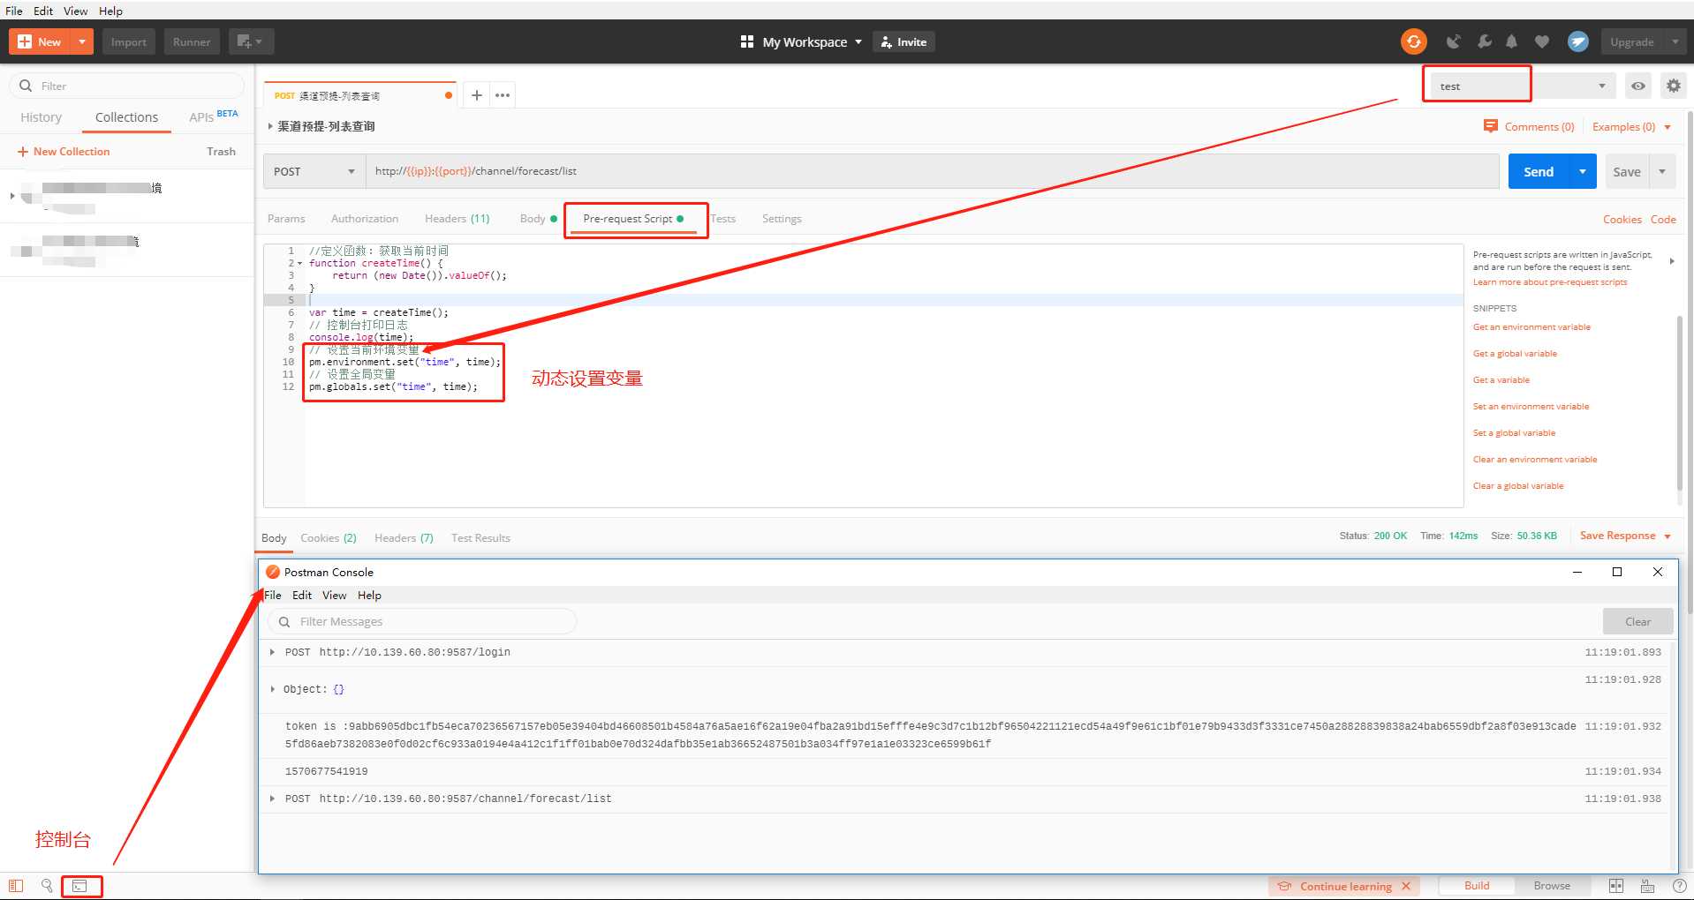
Task: Open Save Response dropdown
Action: 1625,536
